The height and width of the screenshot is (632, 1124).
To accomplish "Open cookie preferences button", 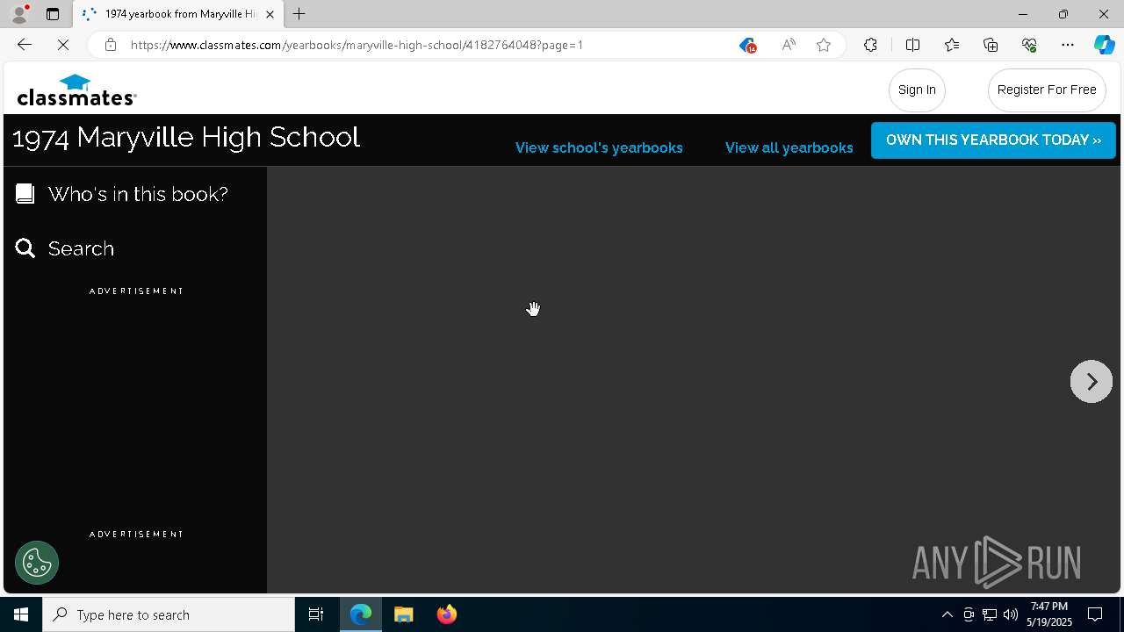I will coord(37,563).
